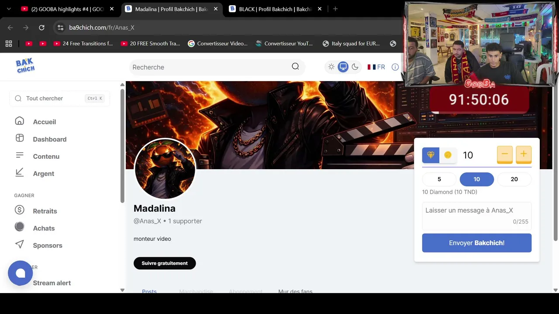
Task: Focus the Recherche search field
Action: point(217,67)
